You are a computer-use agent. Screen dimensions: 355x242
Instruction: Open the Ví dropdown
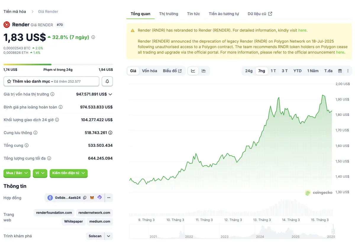[x=40, y=173]
